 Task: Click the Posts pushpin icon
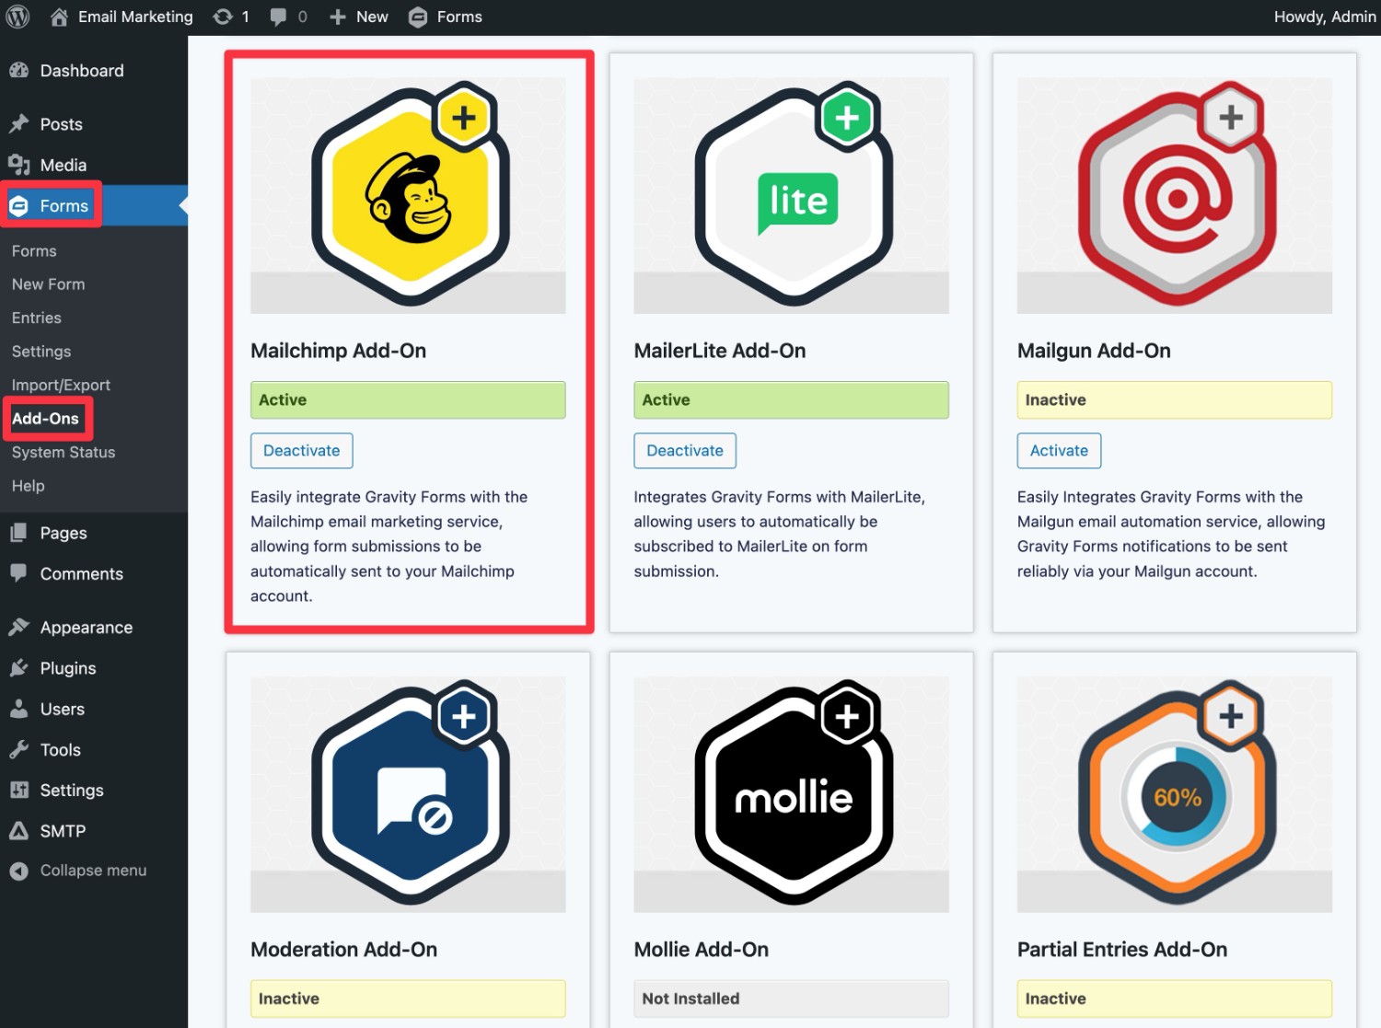[x=18, y=123]
